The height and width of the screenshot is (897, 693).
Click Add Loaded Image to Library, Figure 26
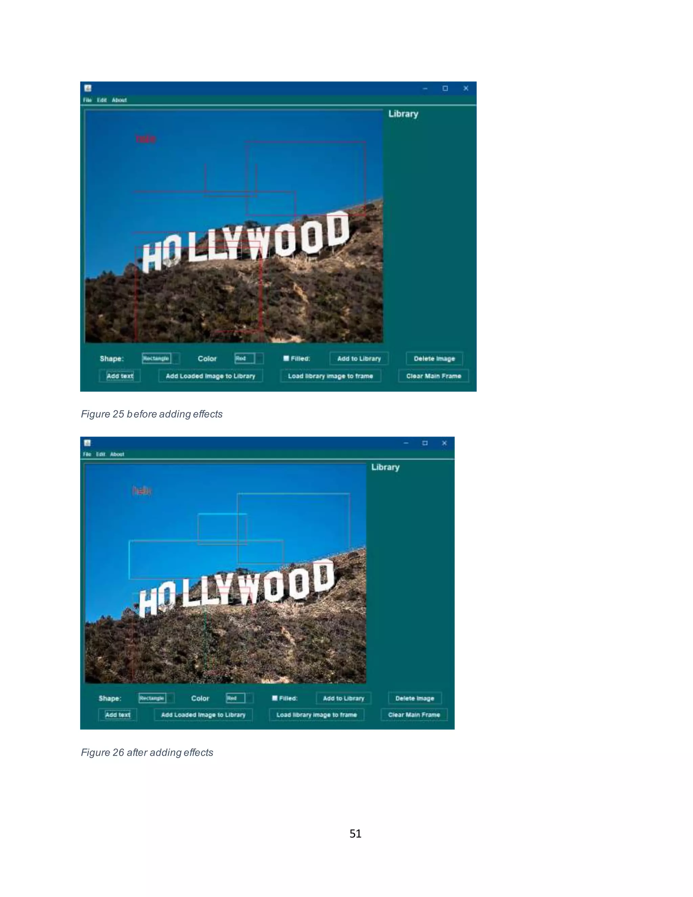tap(203, 715)
